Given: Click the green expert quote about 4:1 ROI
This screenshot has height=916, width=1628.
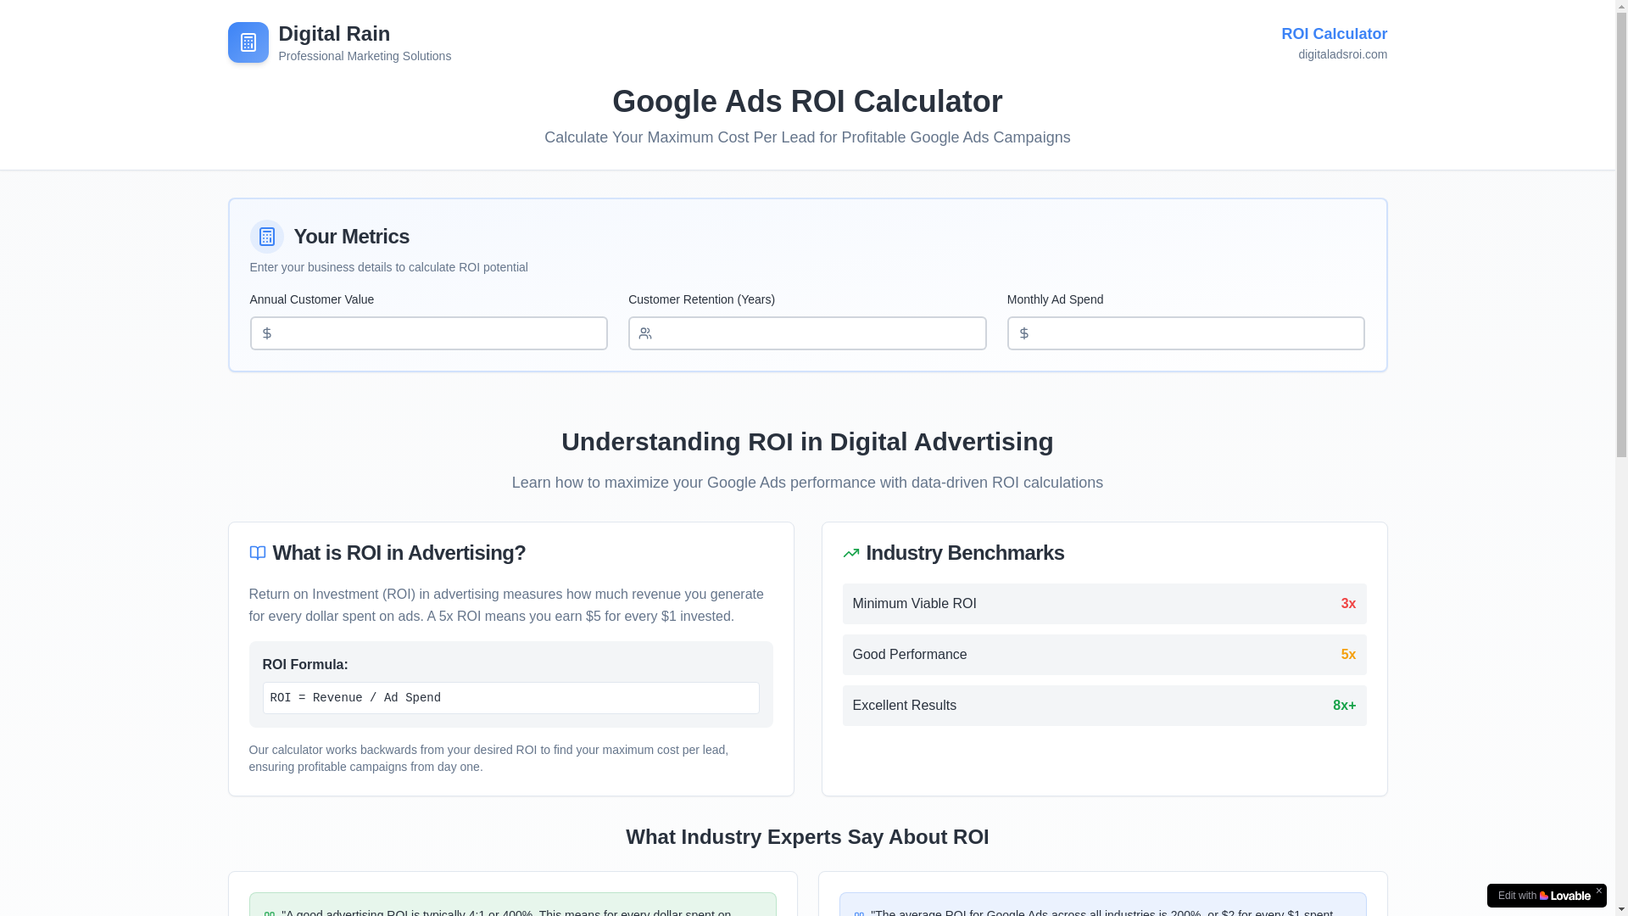Looking at the screenshot, I should (x=512, y=904).
